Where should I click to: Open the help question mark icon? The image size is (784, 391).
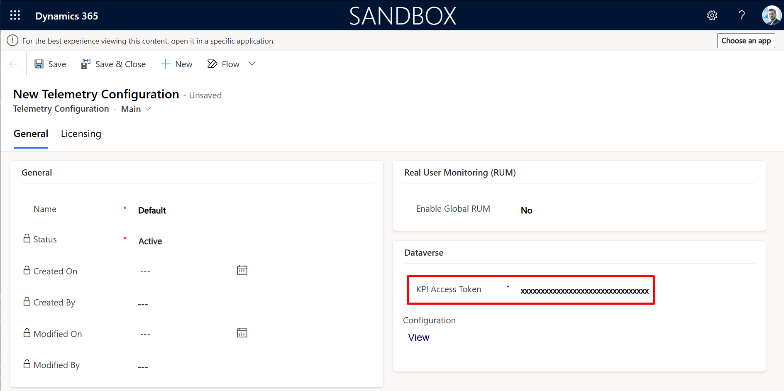pos(742,15)
